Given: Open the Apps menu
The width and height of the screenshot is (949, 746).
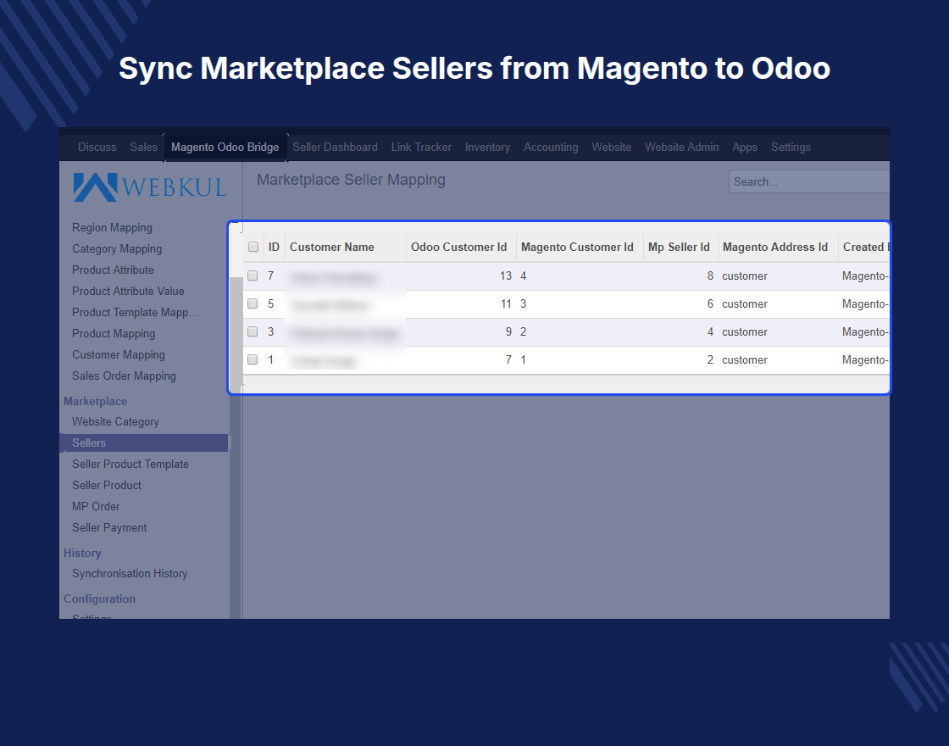Looking at the screenshot, I should [745, 148].
